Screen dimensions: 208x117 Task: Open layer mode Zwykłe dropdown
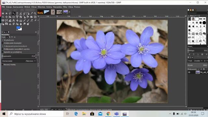click(198, 61)
